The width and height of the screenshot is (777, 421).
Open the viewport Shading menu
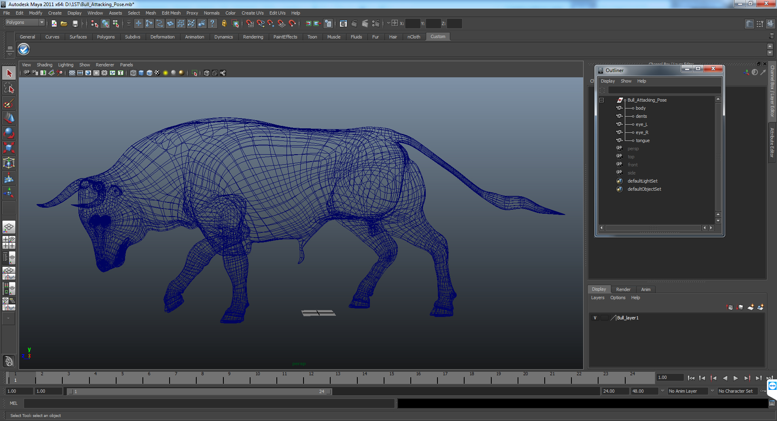click(x=45, y=65)
